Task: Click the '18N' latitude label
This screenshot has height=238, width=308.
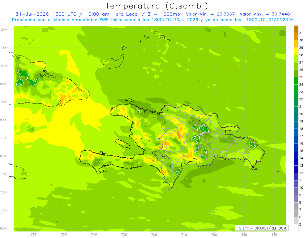Action: tap(4, 174)
